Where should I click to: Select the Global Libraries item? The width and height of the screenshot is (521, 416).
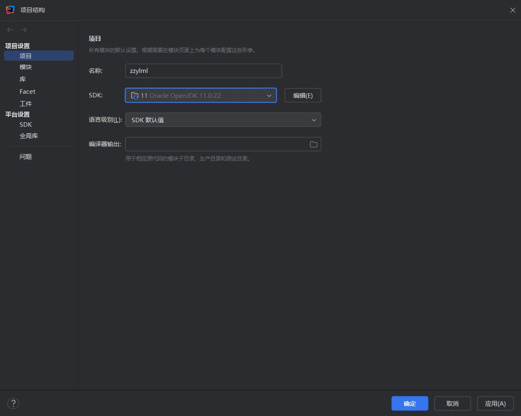pyautogui.click(x=29, y=136)
